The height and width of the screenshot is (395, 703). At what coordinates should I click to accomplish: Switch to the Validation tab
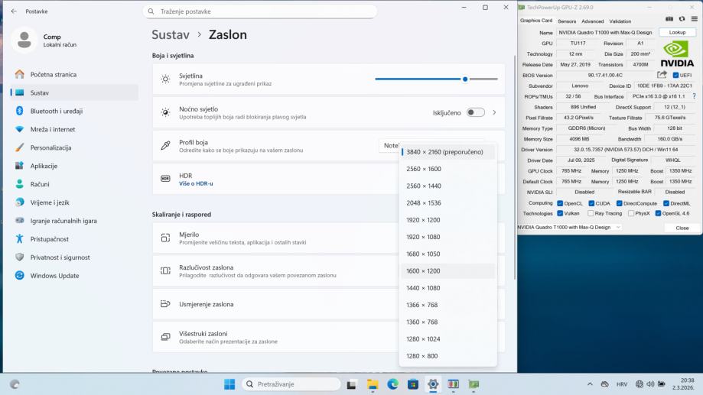click(620, 21)
